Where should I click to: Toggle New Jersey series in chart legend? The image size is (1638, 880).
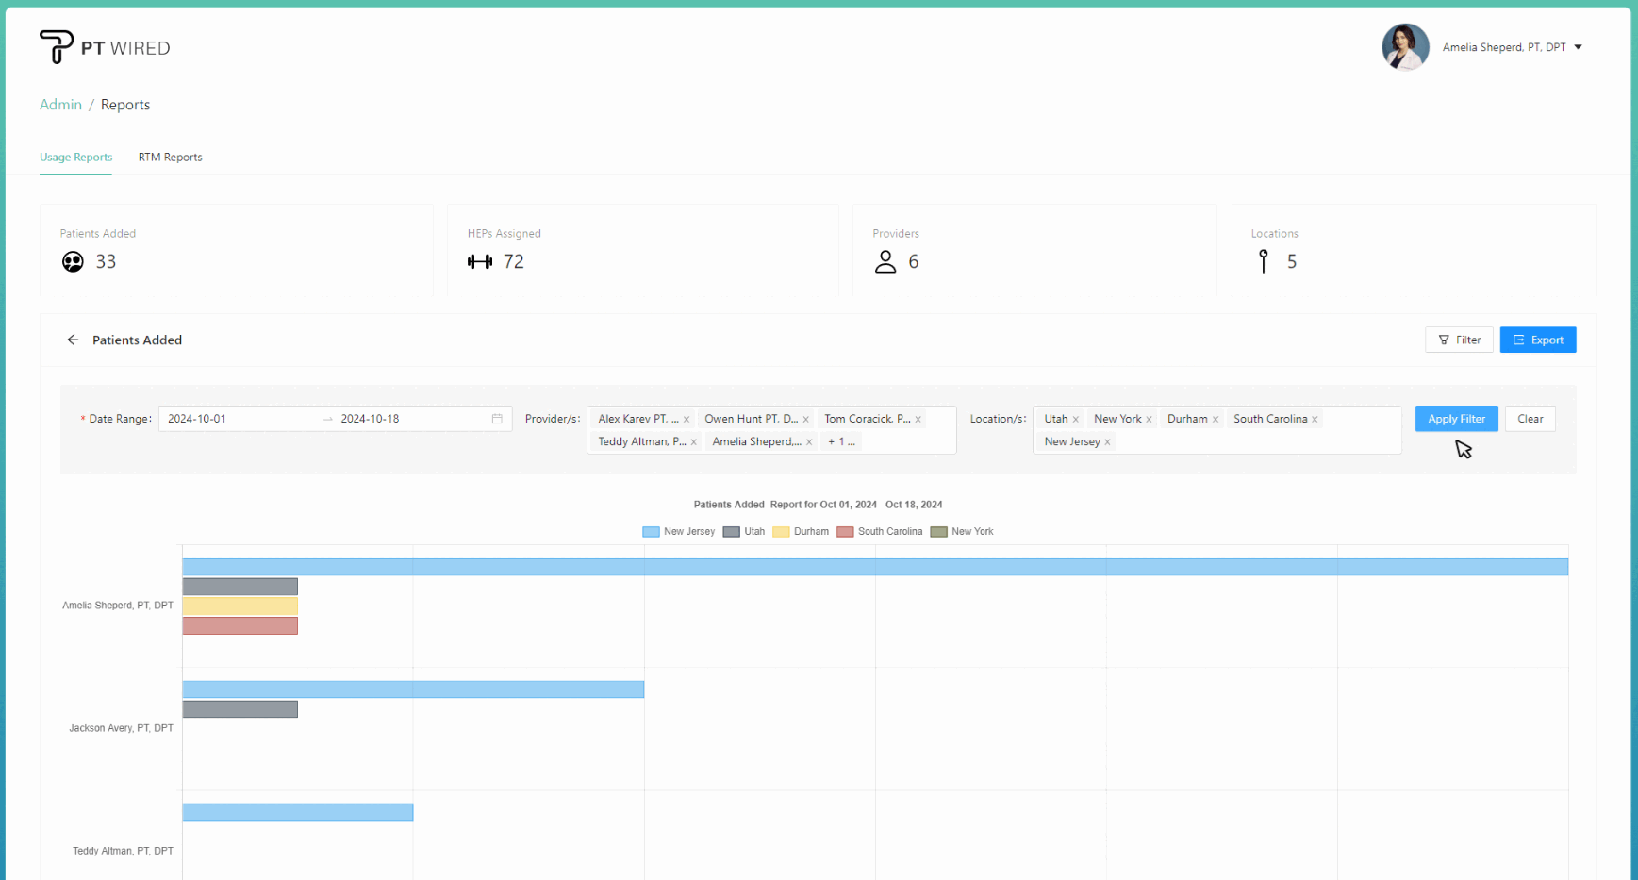coord(679,532)
